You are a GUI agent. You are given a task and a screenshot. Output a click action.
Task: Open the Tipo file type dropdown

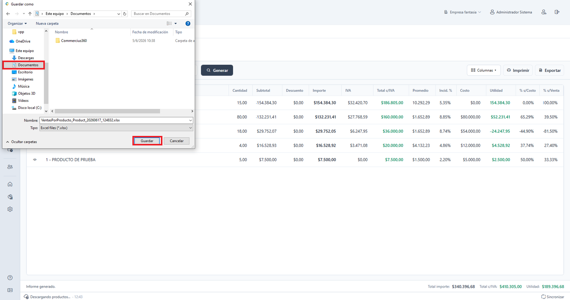tap(116, 128)
